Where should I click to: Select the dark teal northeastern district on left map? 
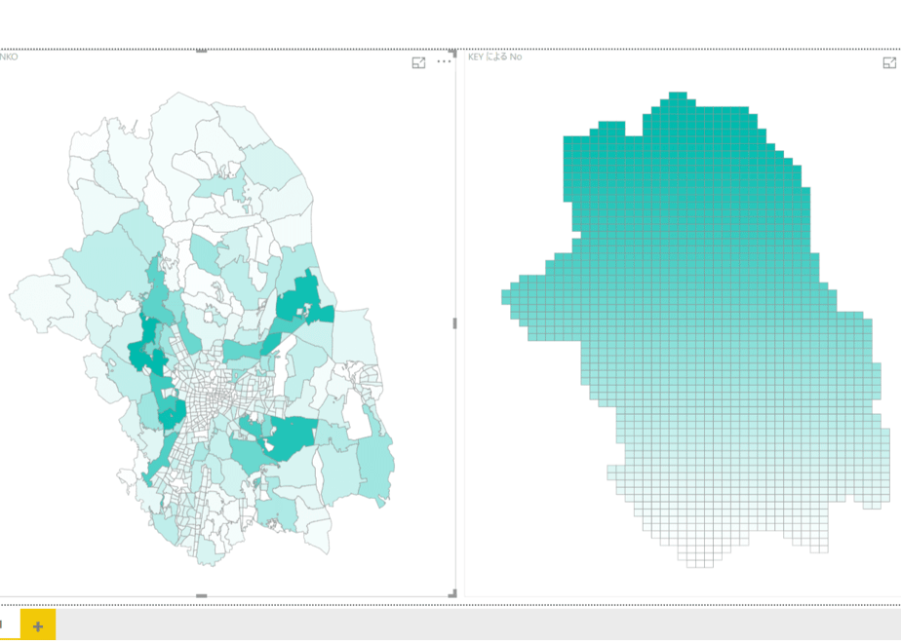[x=303, y=300]
